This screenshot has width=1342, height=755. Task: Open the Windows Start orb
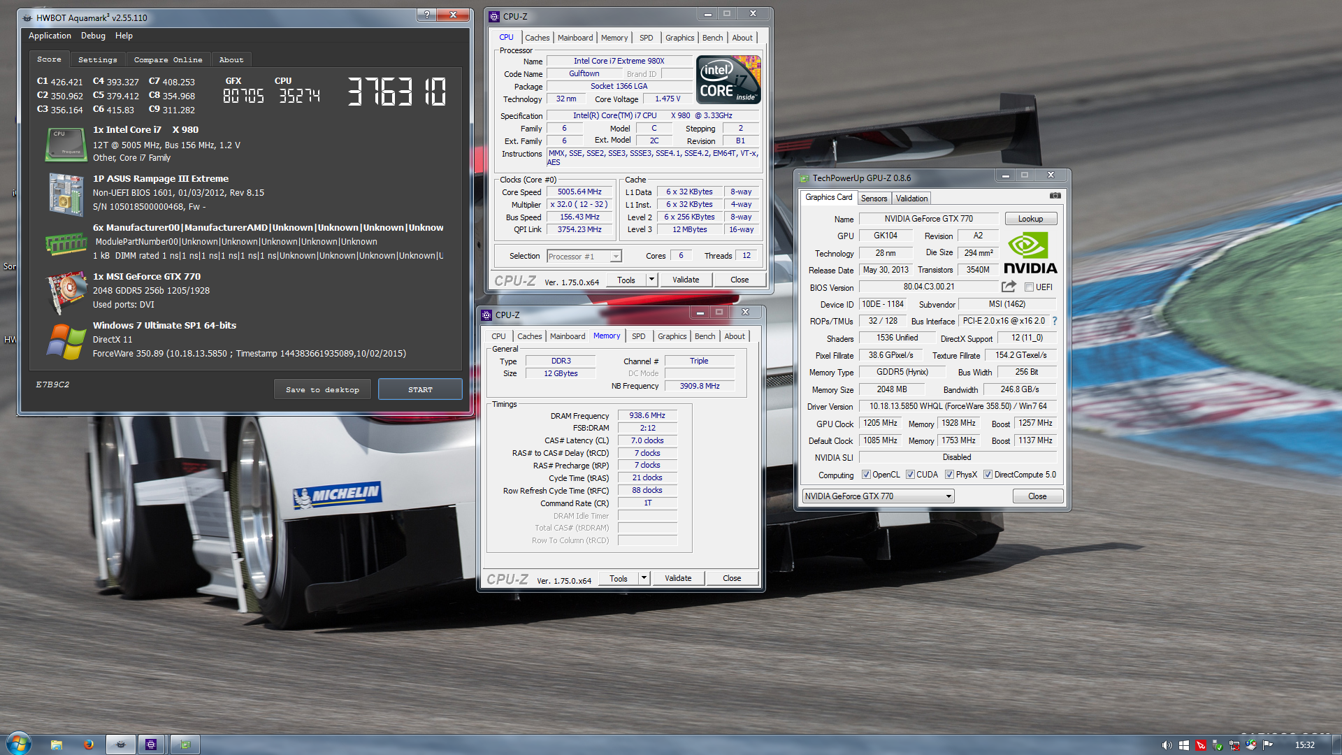[19, 743]
